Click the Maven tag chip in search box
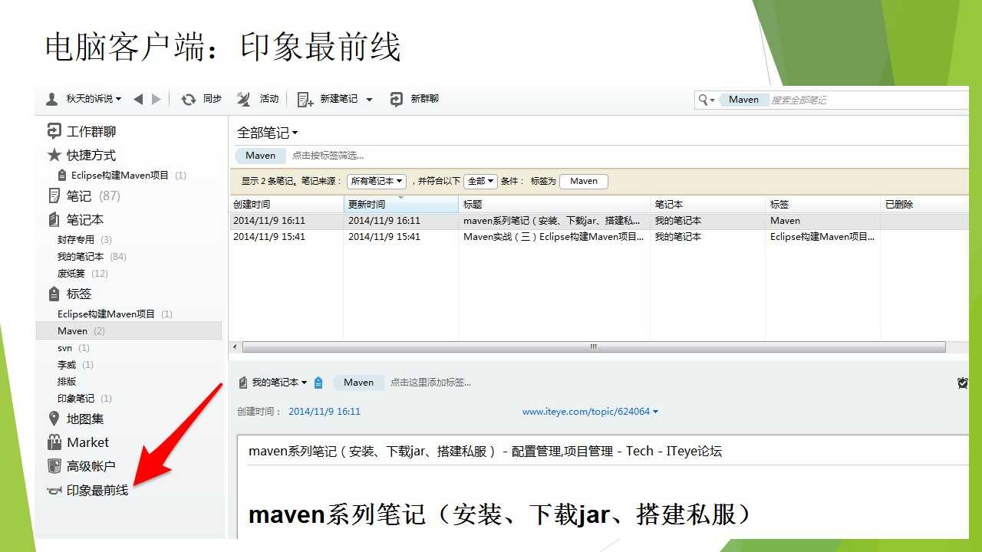This screenshot has height=552, width=982. coord(743,100)
